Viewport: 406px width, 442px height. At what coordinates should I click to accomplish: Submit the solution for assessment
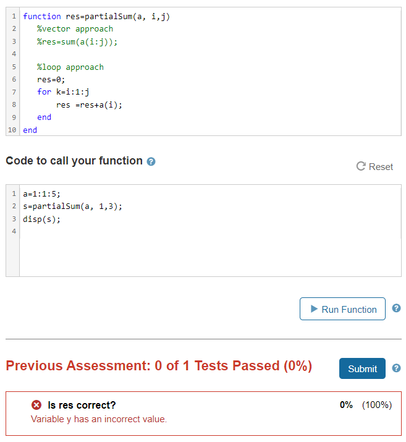(362, 368)
